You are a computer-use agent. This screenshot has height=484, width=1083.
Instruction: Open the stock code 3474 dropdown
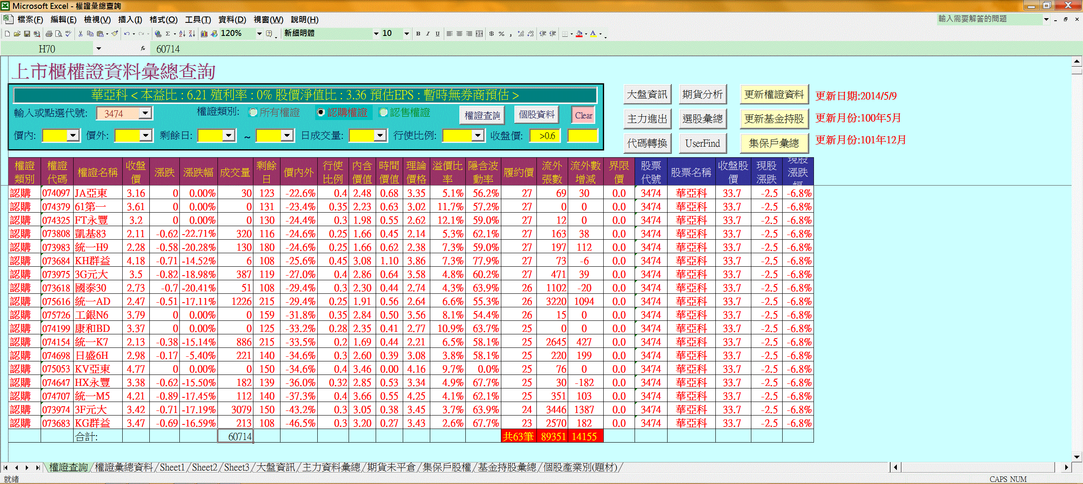[145, 113]
